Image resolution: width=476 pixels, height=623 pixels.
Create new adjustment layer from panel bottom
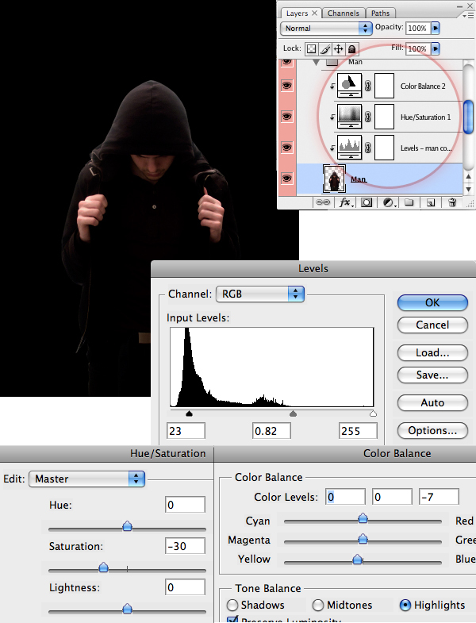(389, 203)
